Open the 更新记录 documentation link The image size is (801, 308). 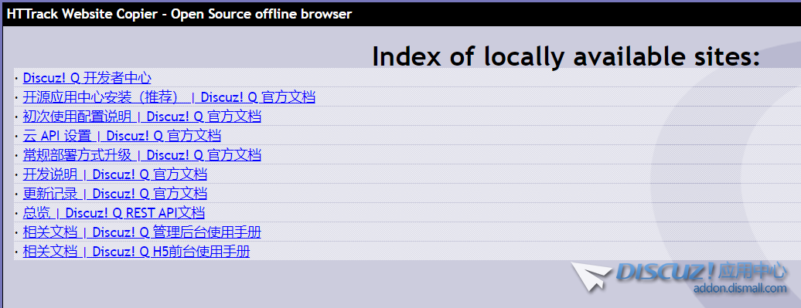click(x=115, y=194)
